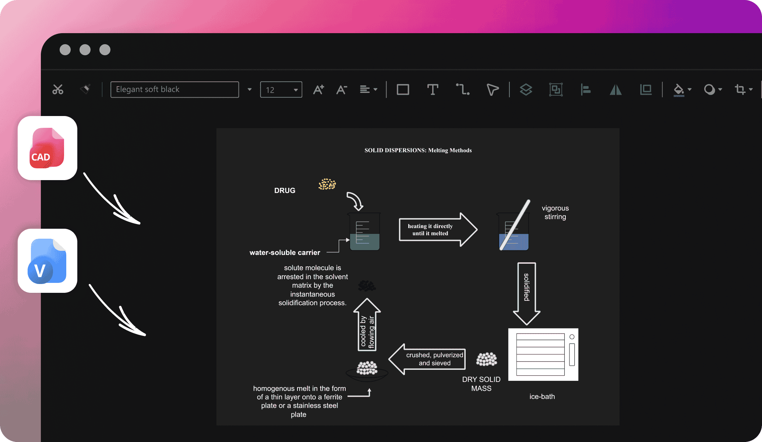This screenshot has height=442, width=762.
Task: Select the text tool in toolbar
Action: 432,89
